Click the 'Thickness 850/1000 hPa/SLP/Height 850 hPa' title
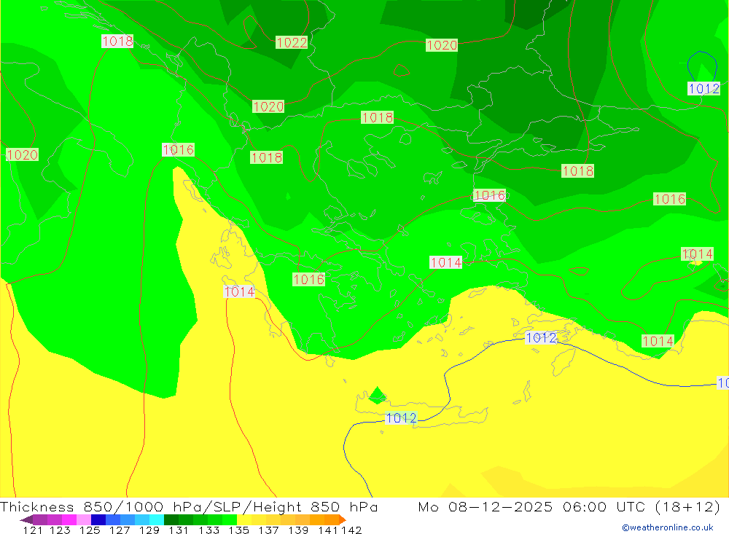Screen dimensions: 729x534 (189, 506)
